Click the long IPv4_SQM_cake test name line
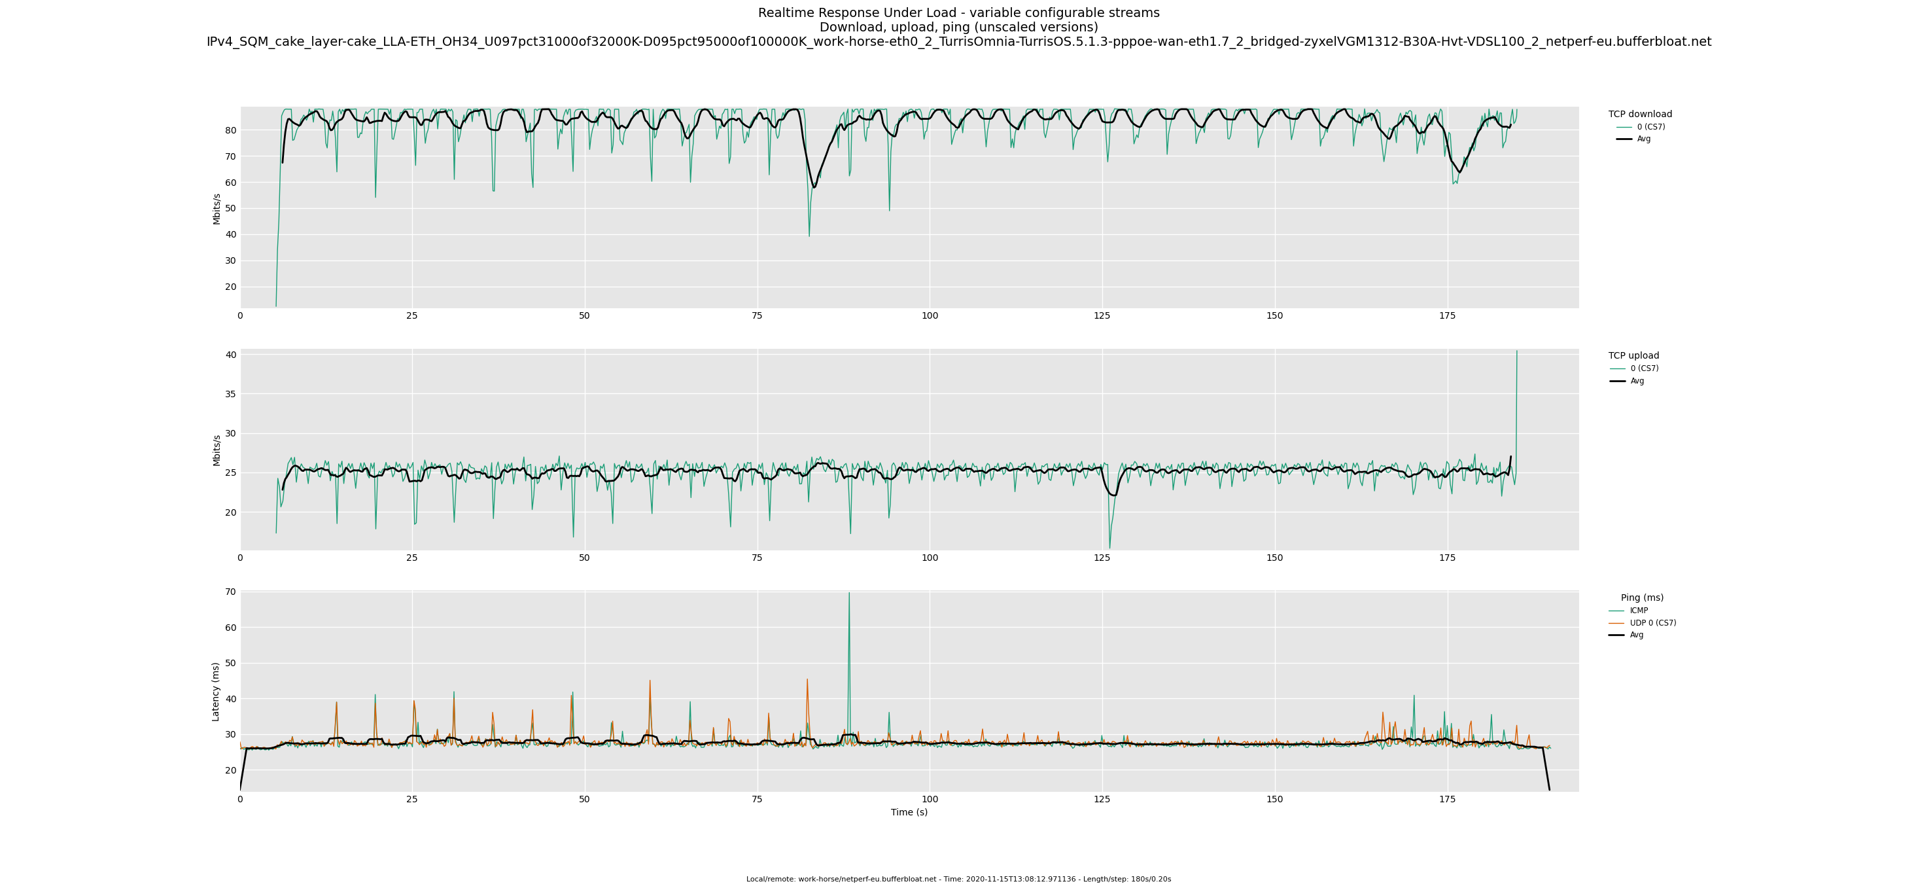 pyautogui.click(x=958, y=43)
